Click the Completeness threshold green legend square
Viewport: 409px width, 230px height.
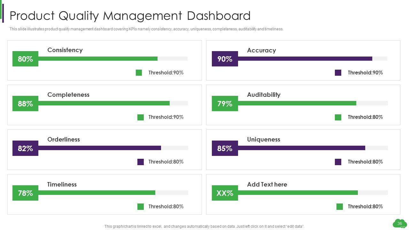click(140, 117)
